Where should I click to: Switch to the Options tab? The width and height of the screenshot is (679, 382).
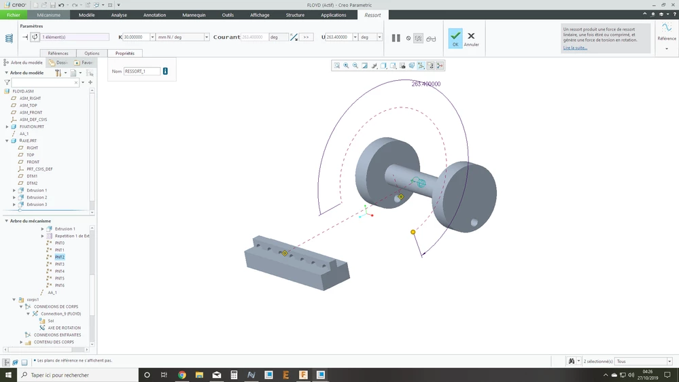[x=92, y=53]
